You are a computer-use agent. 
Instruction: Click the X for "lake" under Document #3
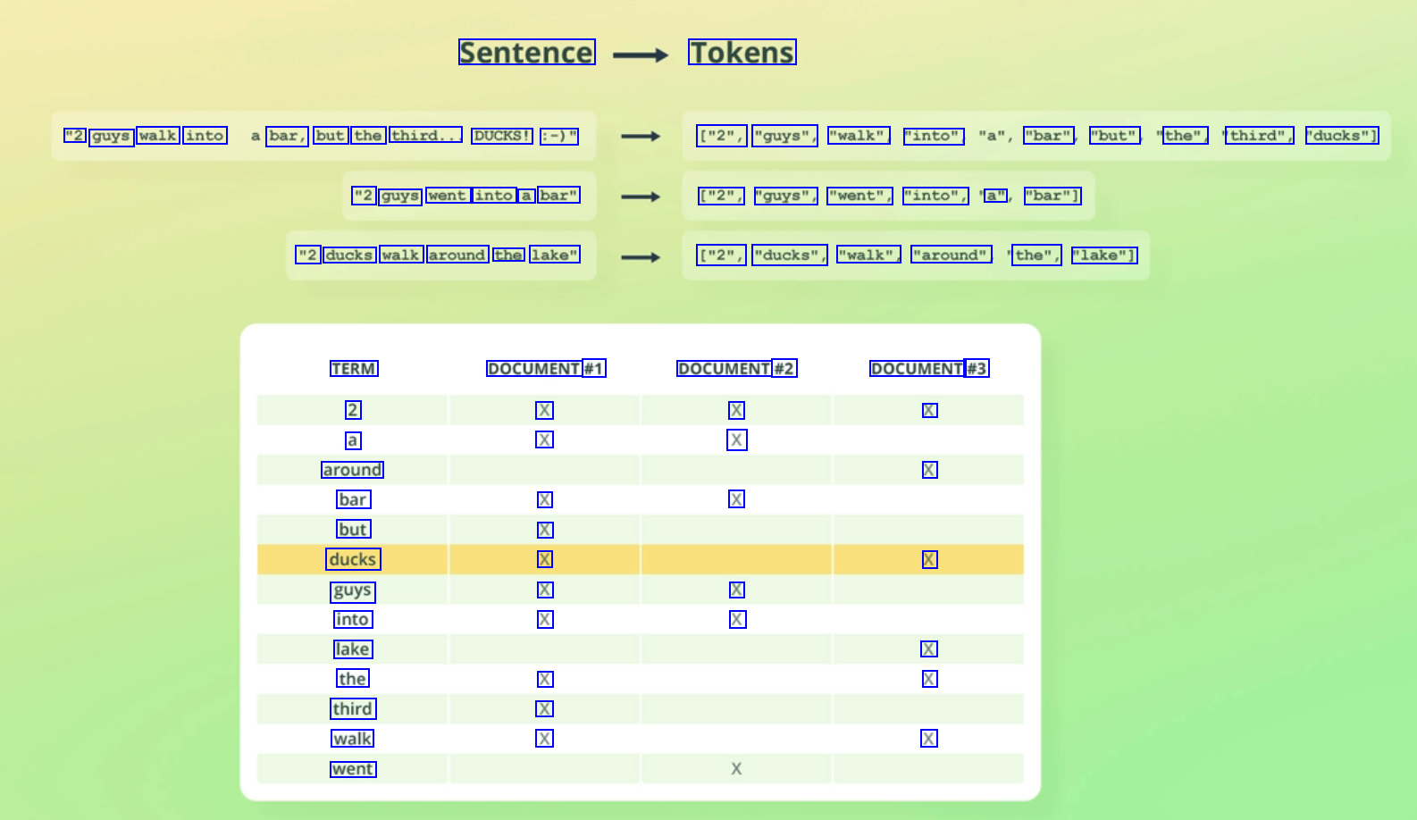929,649
